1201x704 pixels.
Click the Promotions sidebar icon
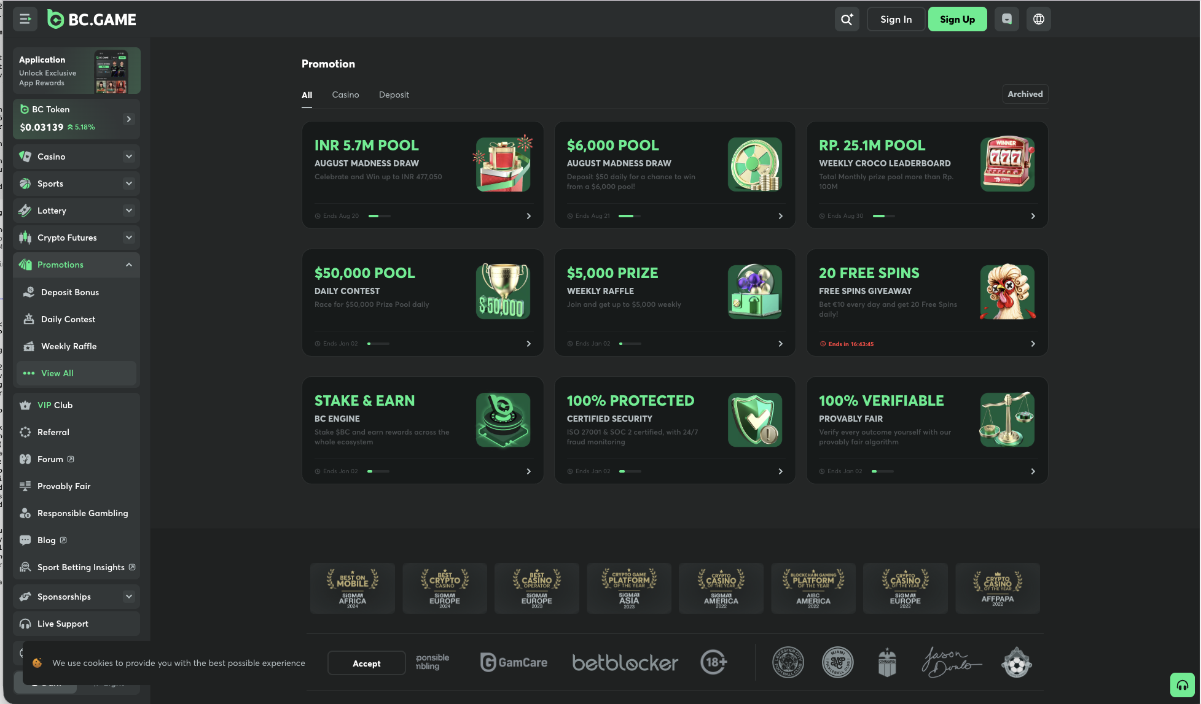tap(25, 265)
